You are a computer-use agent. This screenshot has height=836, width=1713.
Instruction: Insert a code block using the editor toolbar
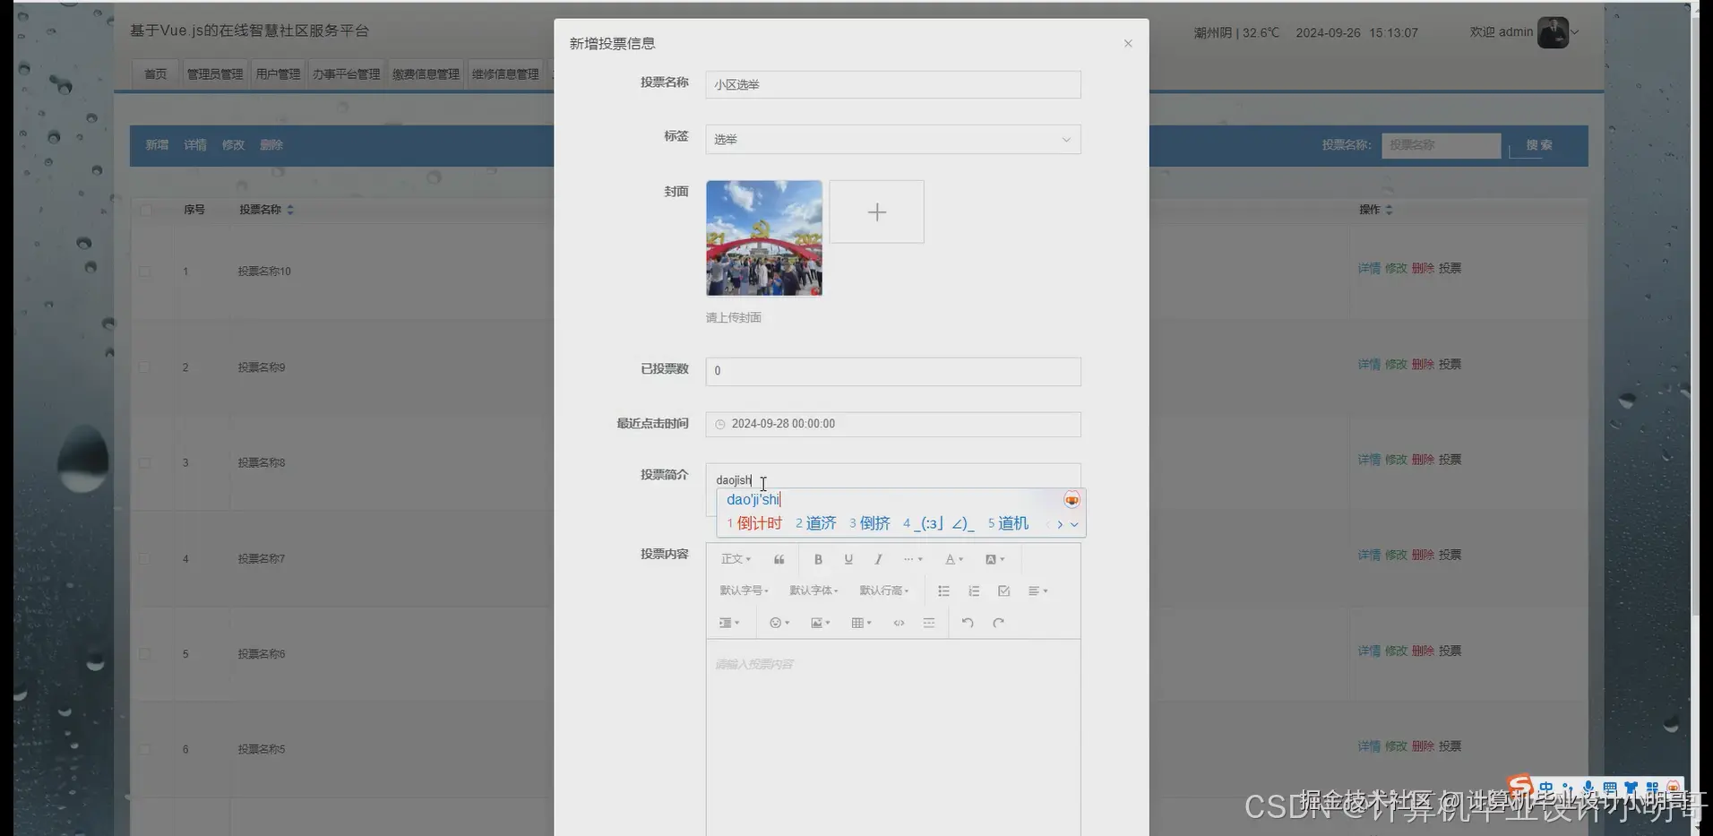tap(898, 622)
